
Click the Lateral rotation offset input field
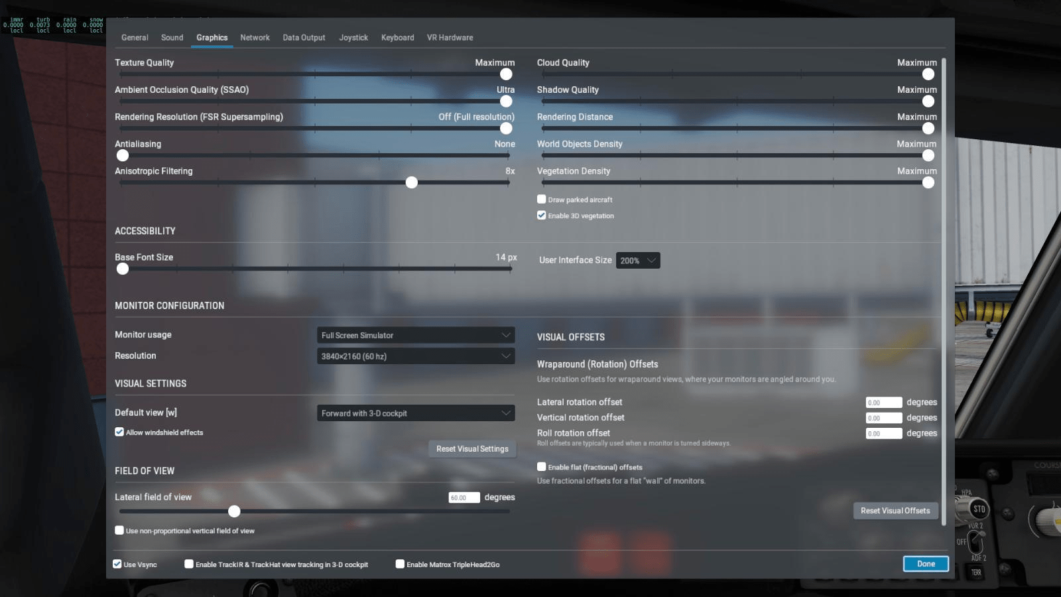point(883,402)
